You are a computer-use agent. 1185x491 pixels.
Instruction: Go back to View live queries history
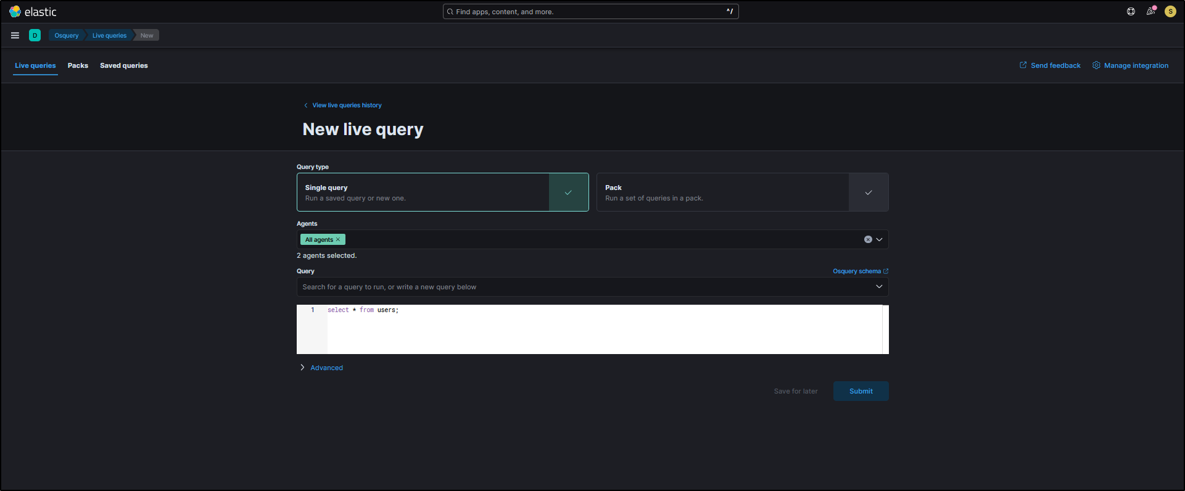[x=347, y=105]
